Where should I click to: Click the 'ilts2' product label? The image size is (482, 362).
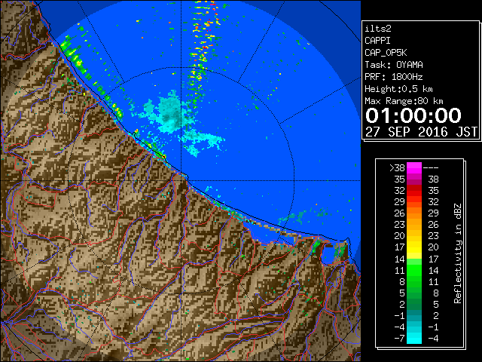[x=378, y=29]
